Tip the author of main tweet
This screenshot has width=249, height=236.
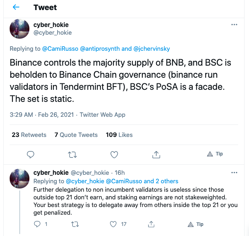click(x=215, y=154)
